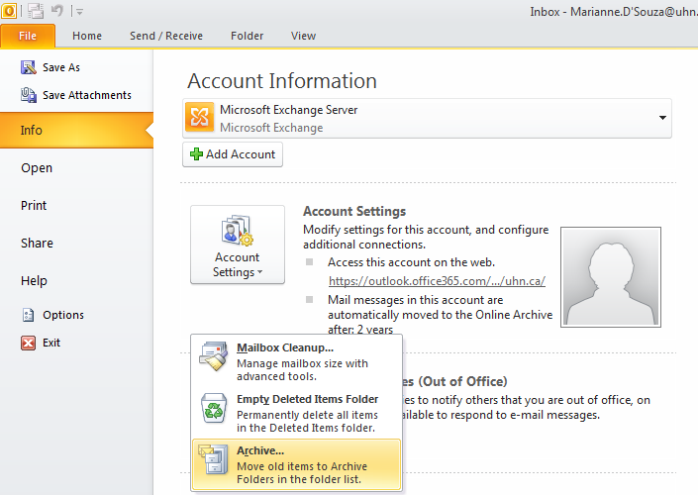This screenshot has width=698, height=495.
Task: Click the Microsoft Exchange Server account icon
Action: tap(199, 119)
